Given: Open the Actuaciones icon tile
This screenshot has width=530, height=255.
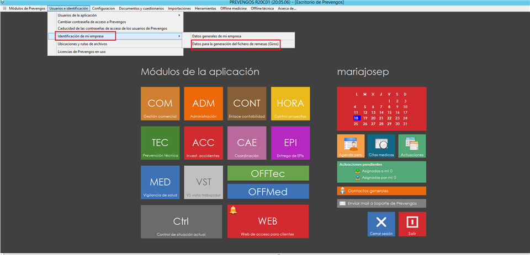Looking at the screenshot, I should tap(412, 146).
